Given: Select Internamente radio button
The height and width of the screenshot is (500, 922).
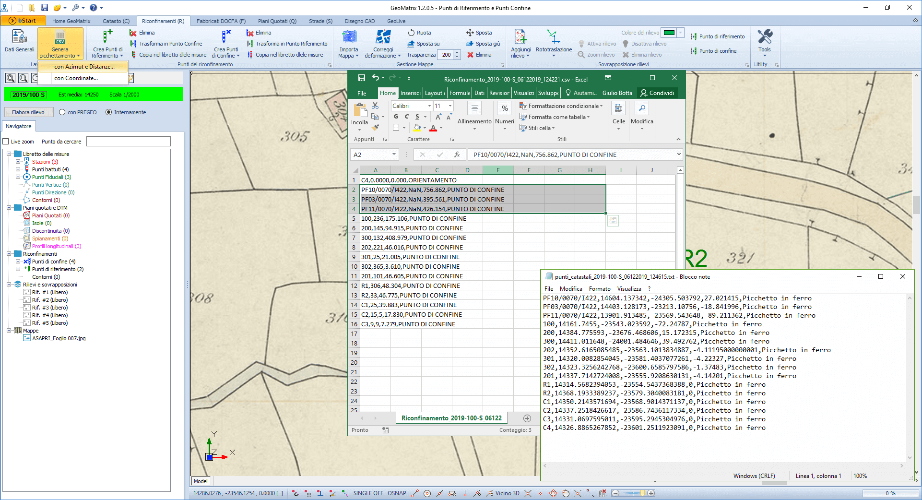Looking at the screenshot, I should tap(108, 112).
